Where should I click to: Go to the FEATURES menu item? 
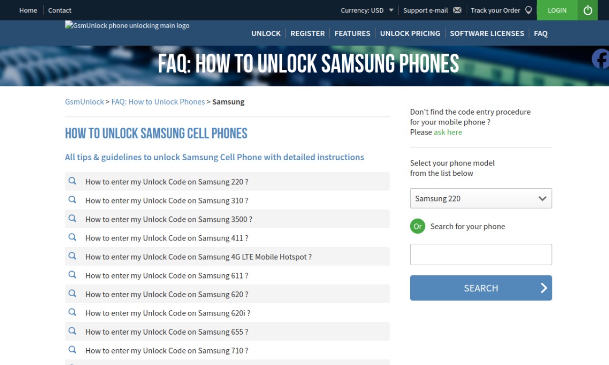(x=352, y=33)
